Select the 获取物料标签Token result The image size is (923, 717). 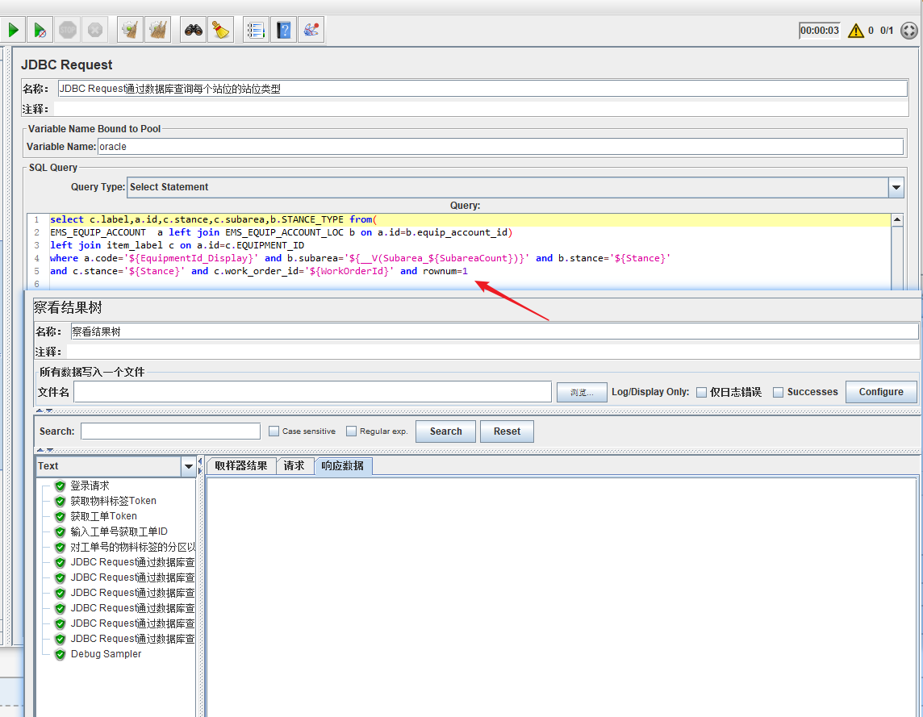[113, 501]
